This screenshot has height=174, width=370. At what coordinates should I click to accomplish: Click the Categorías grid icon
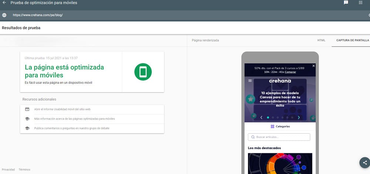272,126
